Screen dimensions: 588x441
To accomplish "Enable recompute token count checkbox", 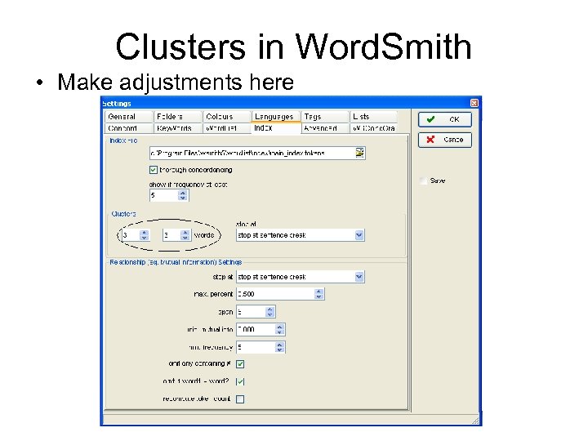I will (x=240, y=399).
